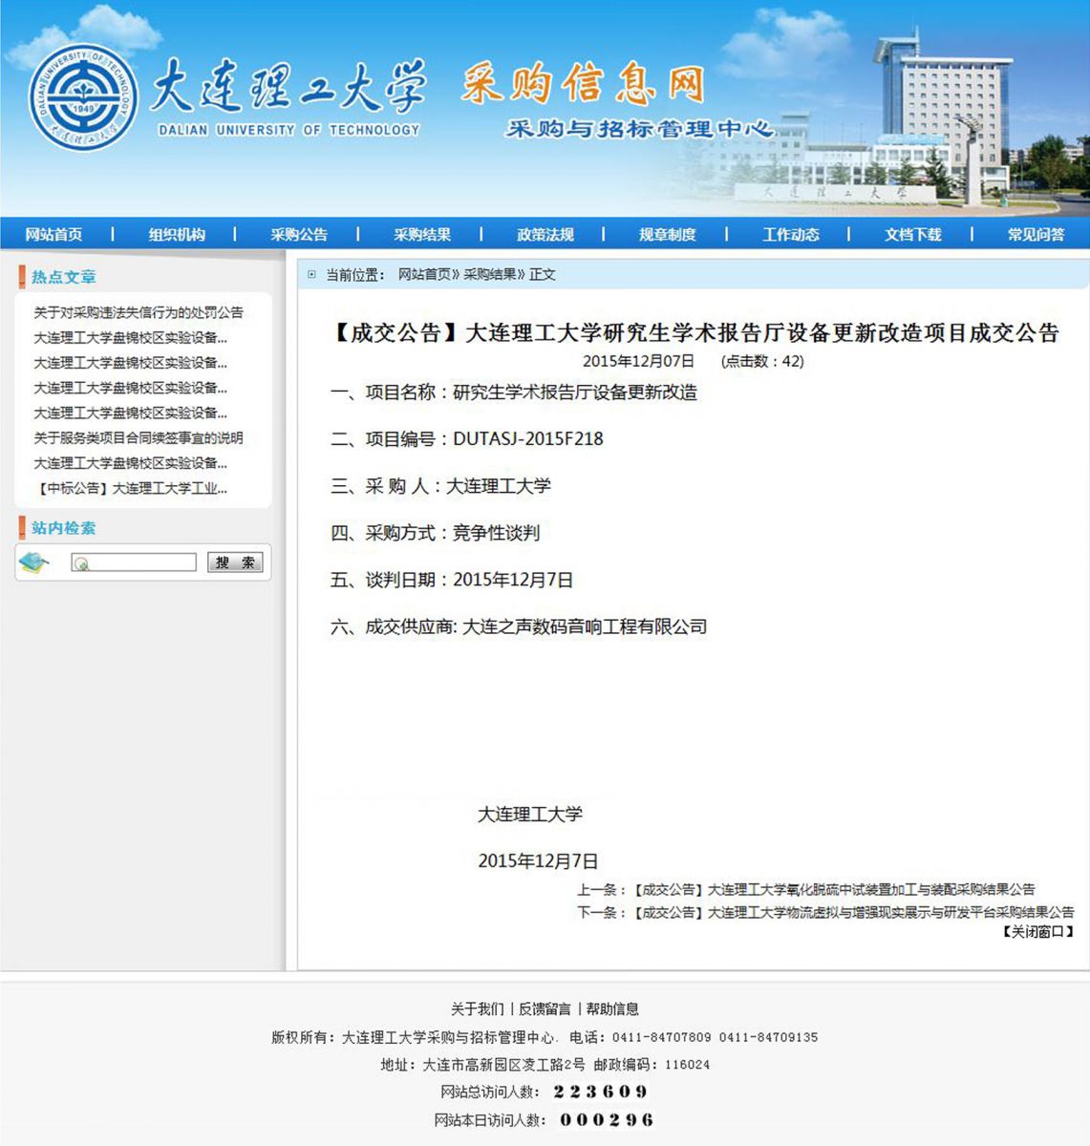Click total visitor counter 223609

[601, 1092]
